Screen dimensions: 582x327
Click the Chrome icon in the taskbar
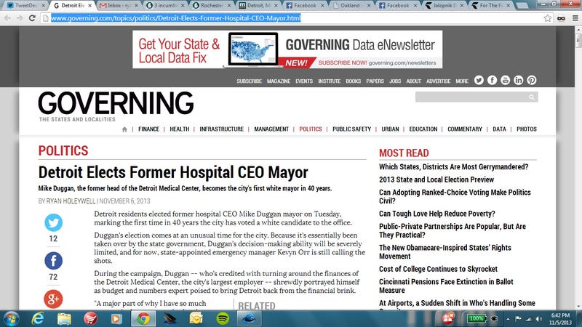[143, 319]
